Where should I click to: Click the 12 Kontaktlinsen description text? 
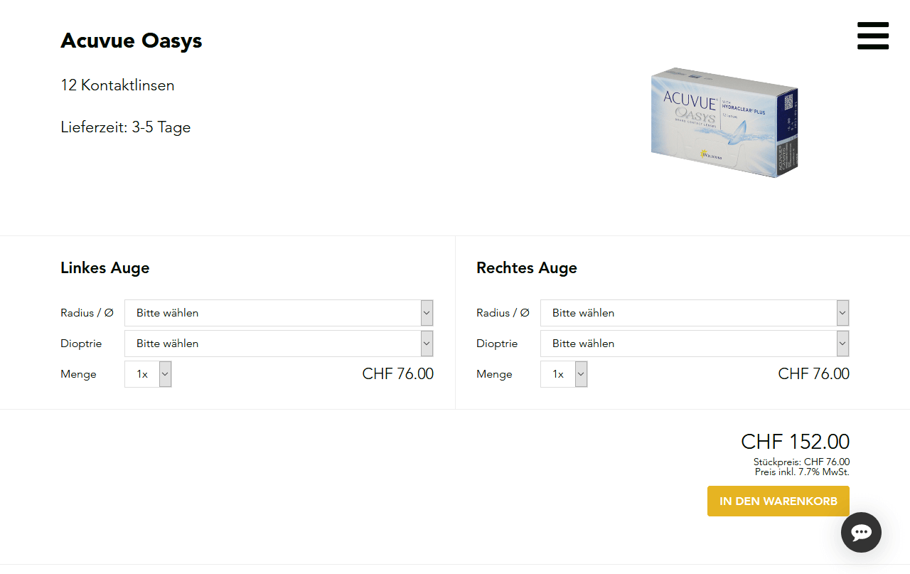[117, 85]
